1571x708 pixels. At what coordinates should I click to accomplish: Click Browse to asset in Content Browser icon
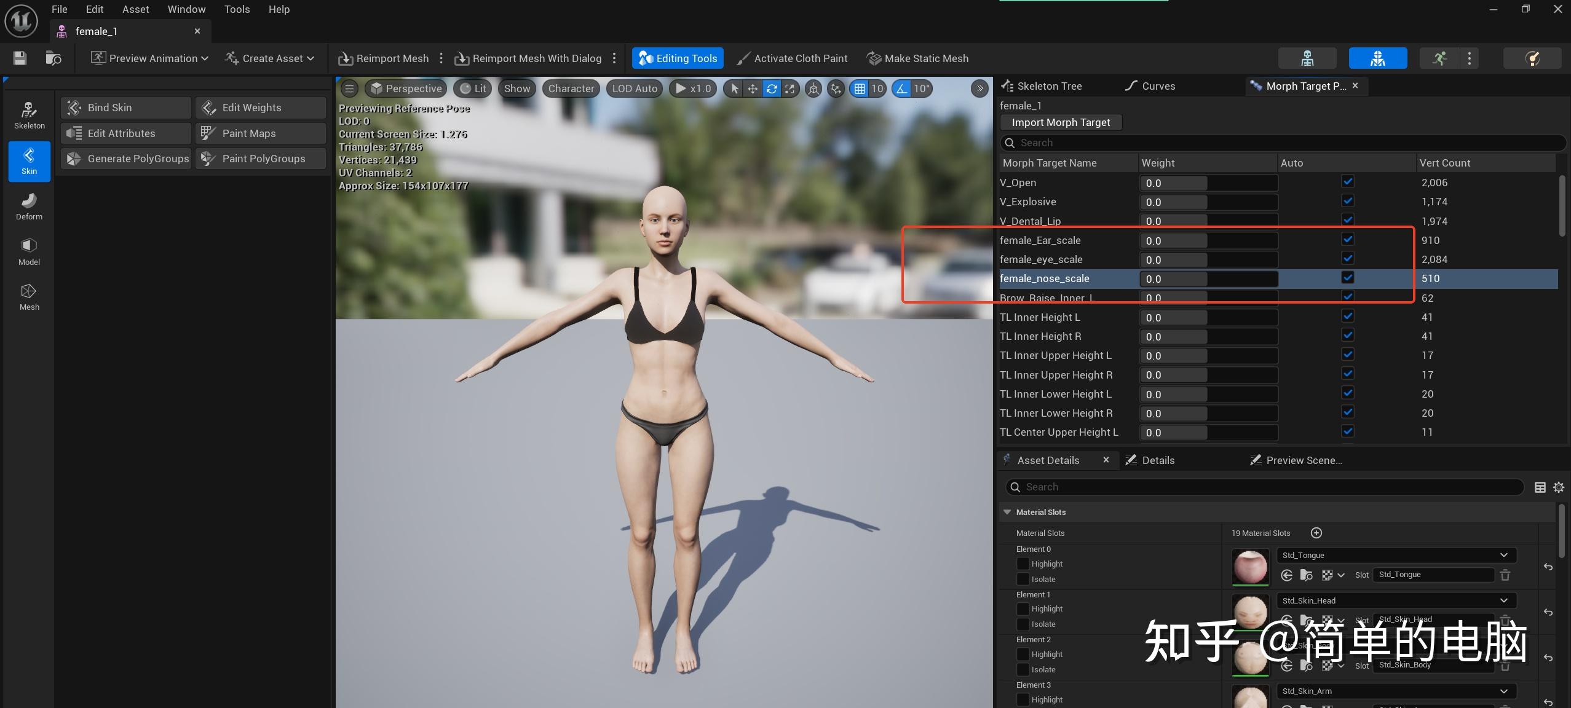(x=53, y=58)
